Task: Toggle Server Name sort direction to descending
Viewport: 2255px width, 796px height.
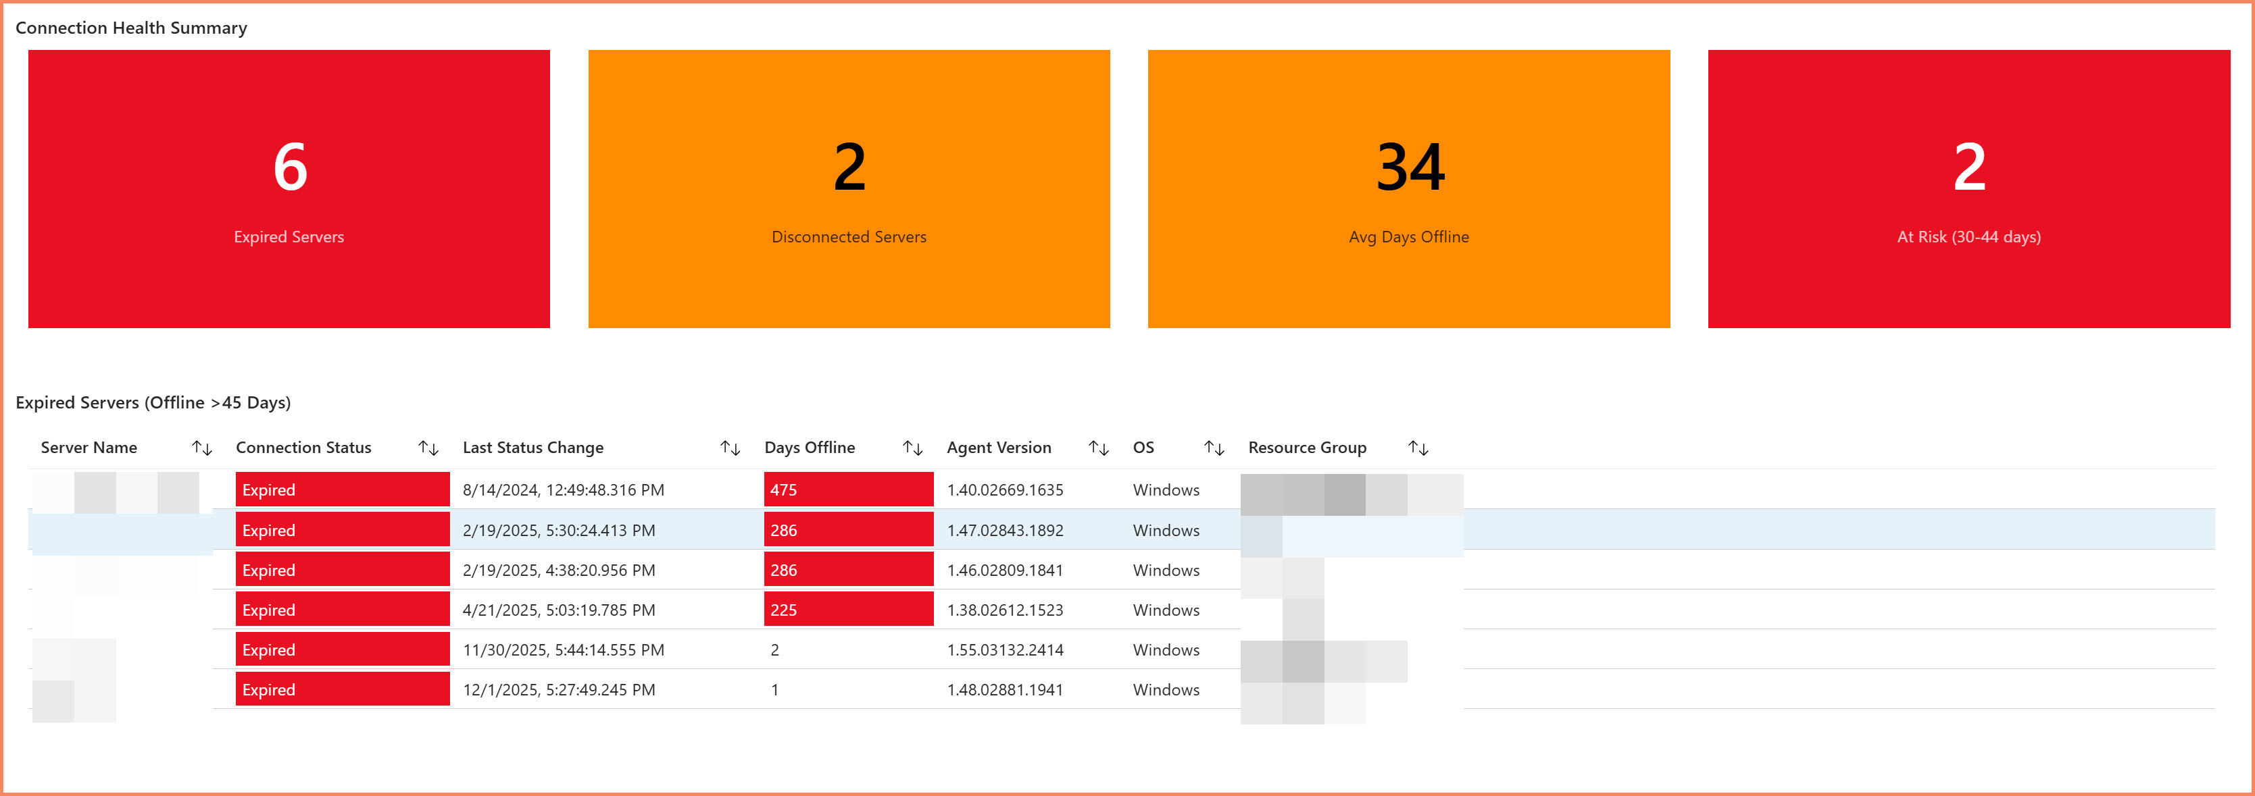Action: tap(202, 447)
